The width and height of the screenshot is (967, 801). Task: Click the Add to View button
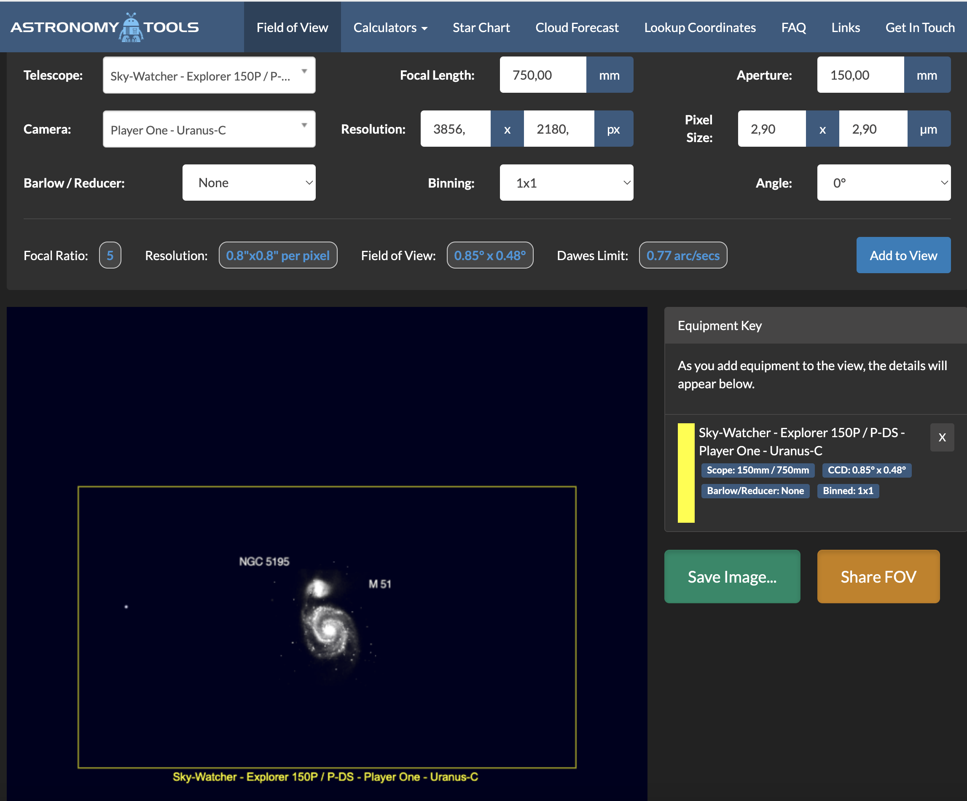pyautogui.click(x=903, y=255)
